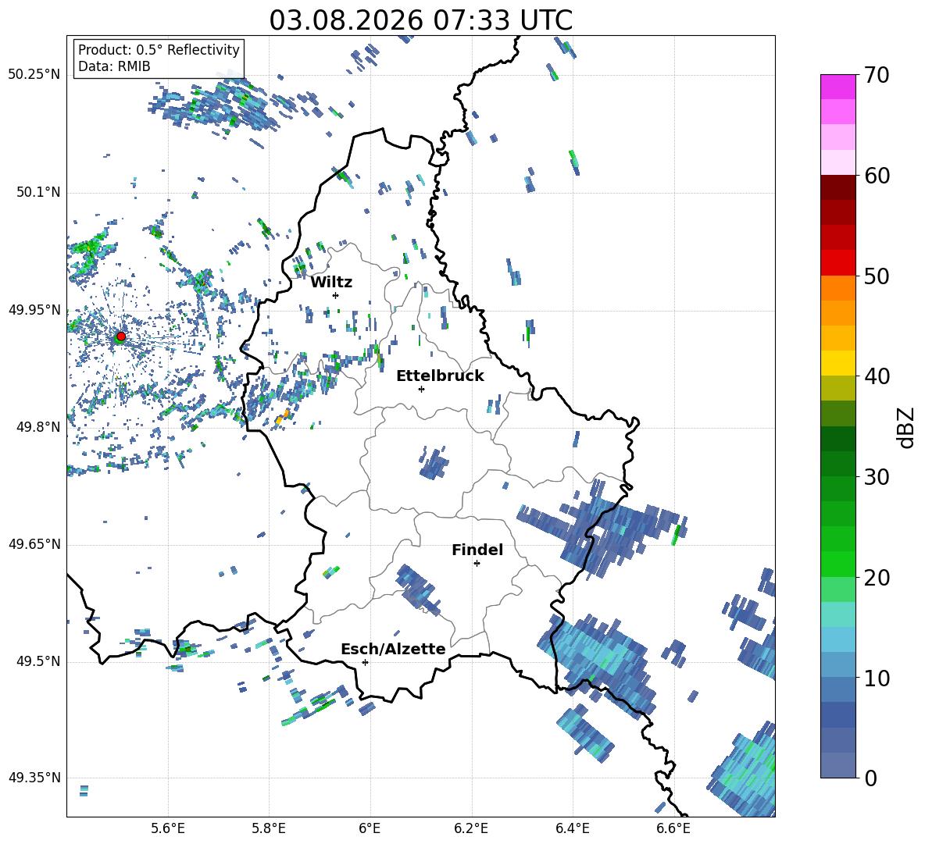Click the 49.95°N latitude axis label
Screen dimensions: 925x844
(x=34, y=310)
